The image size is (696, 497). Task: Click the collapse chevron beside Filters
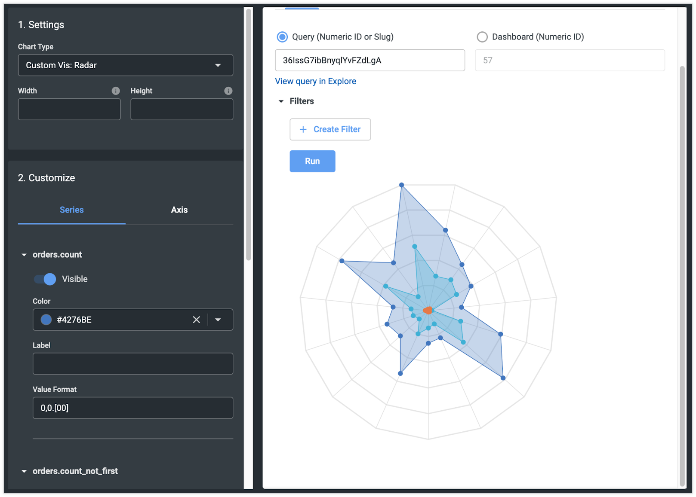(281, 101)
